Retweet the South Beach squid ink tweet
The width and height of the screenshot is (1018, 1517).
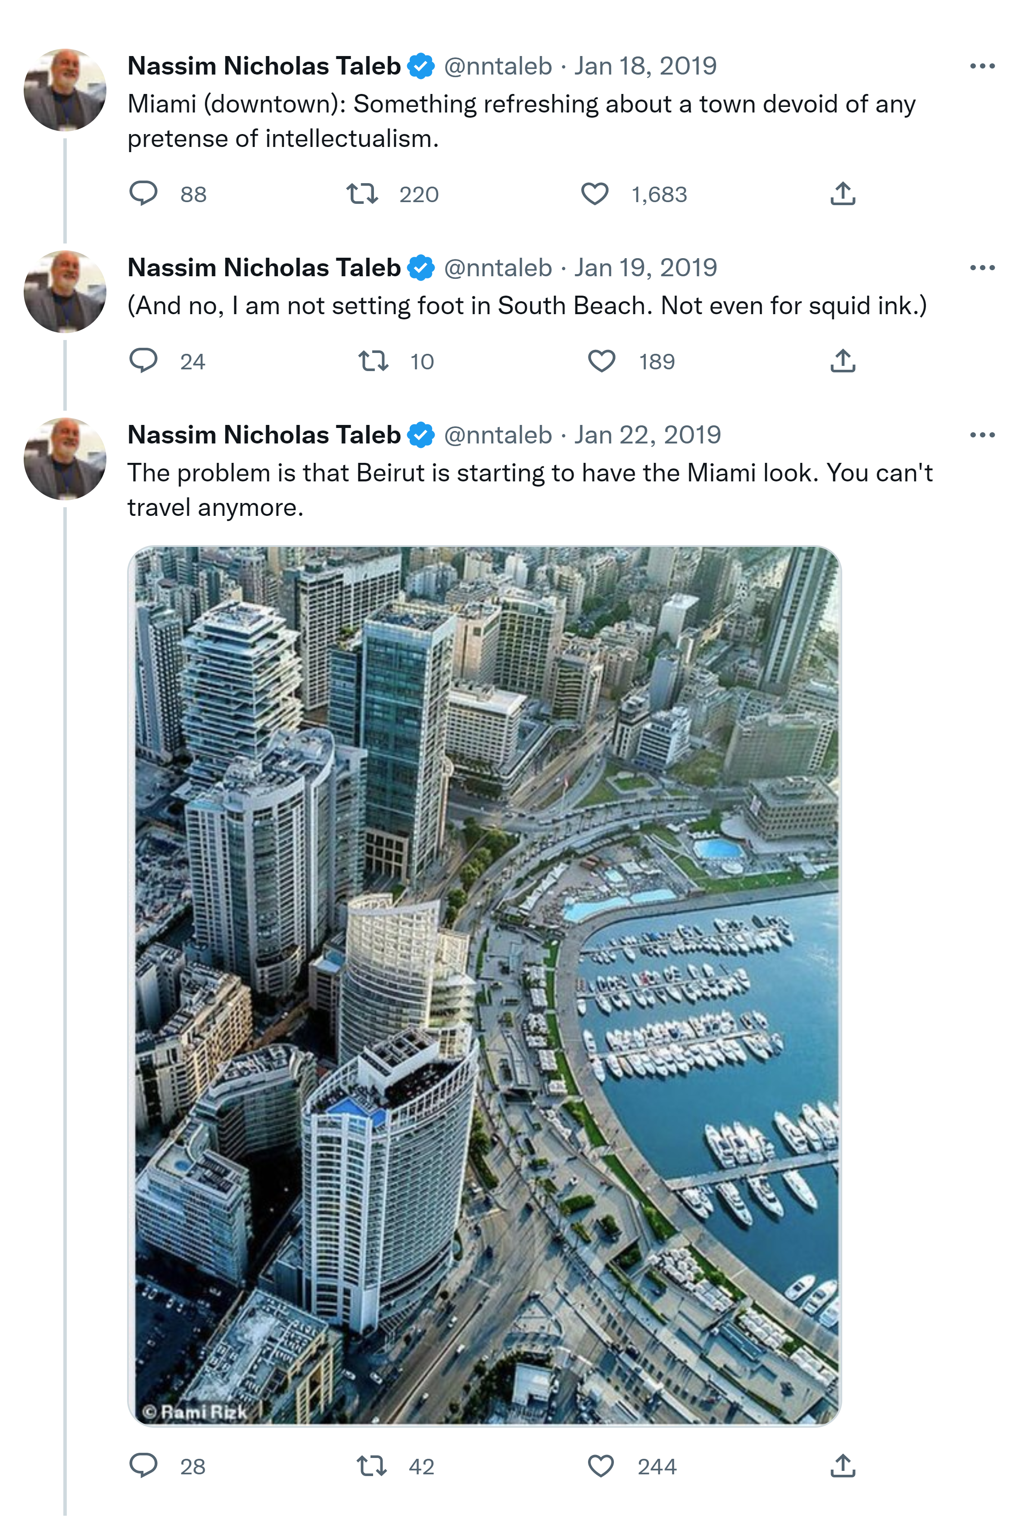point(374,360)
